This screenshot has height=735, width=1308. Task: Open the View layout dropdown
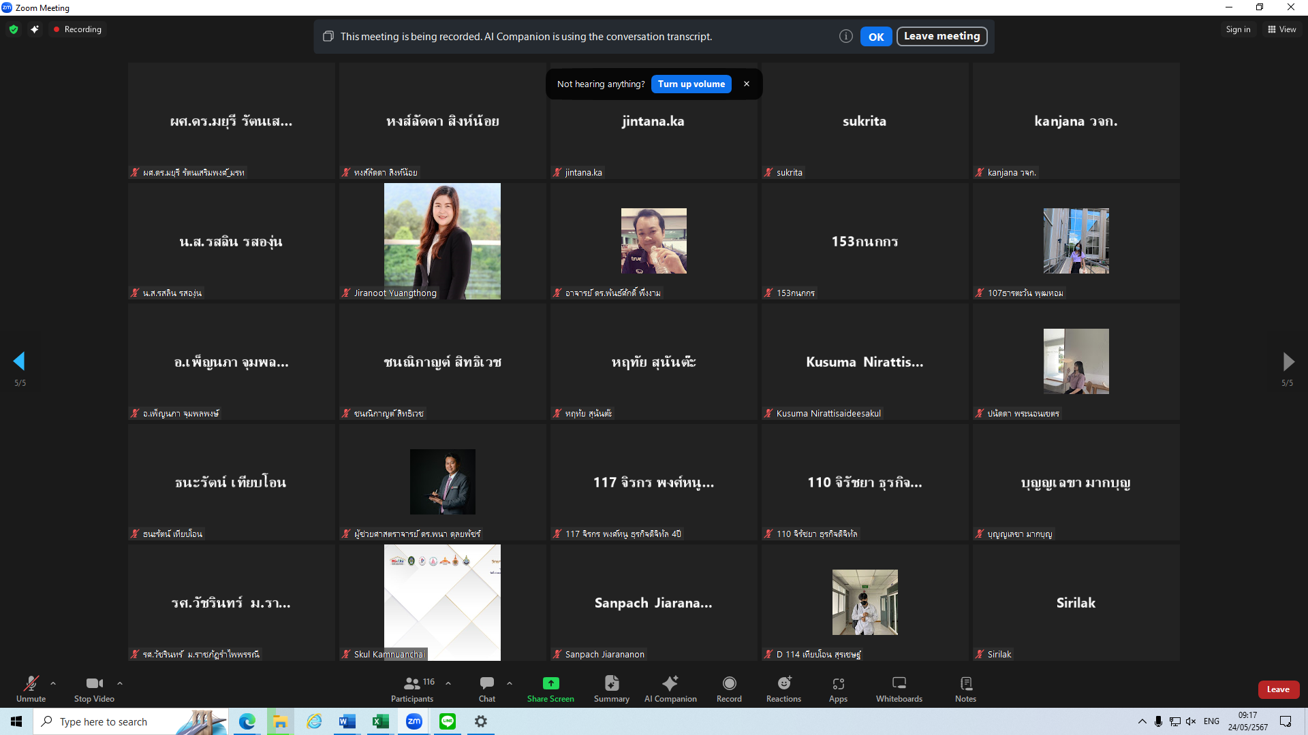coord(1281,29)
